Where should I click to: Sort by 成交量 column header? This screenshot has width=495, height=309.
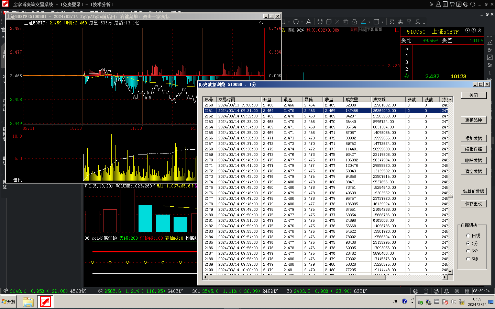tap(357, 100)
